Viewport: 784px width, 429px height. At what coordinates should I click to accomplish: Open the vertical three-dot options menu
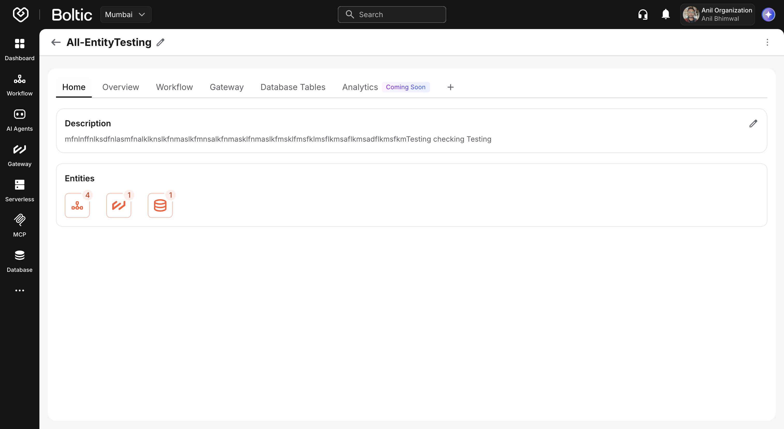tap(767, 42)
